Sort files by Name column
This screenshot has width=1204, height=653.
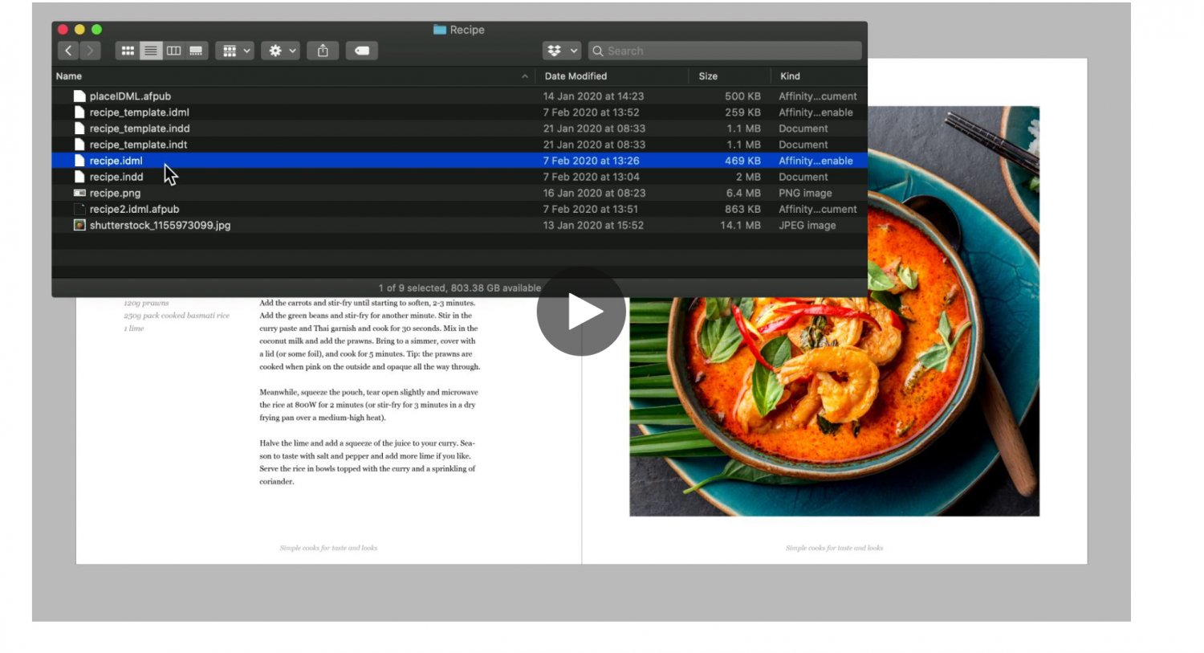pyautogui.click(x=69, y=76)
